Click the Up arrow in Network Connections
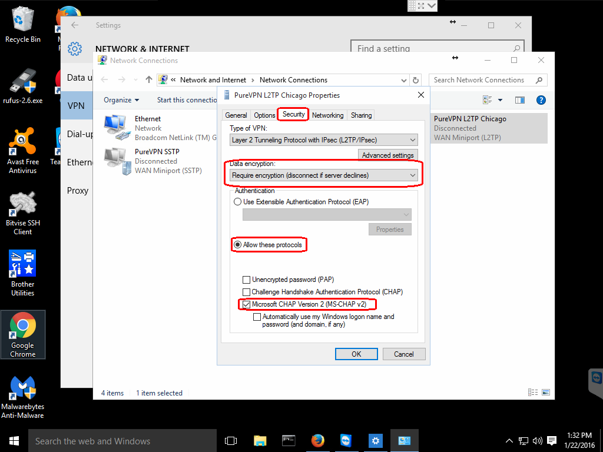603x452 pixels. (149, 79)
